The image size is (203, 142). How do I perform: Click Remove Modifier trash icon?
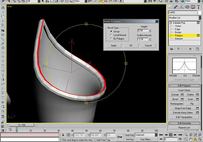pos(190,49)
